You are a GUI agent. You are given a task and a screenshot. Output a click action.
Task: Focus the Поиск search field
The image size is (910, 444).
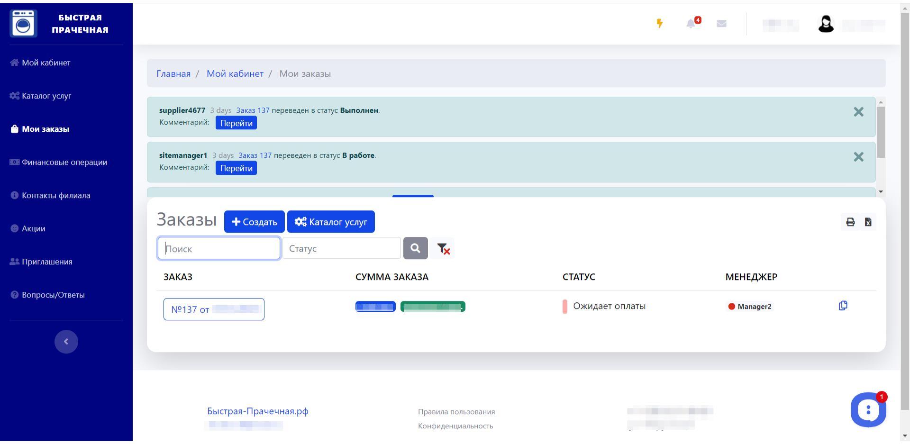point(218,249)
